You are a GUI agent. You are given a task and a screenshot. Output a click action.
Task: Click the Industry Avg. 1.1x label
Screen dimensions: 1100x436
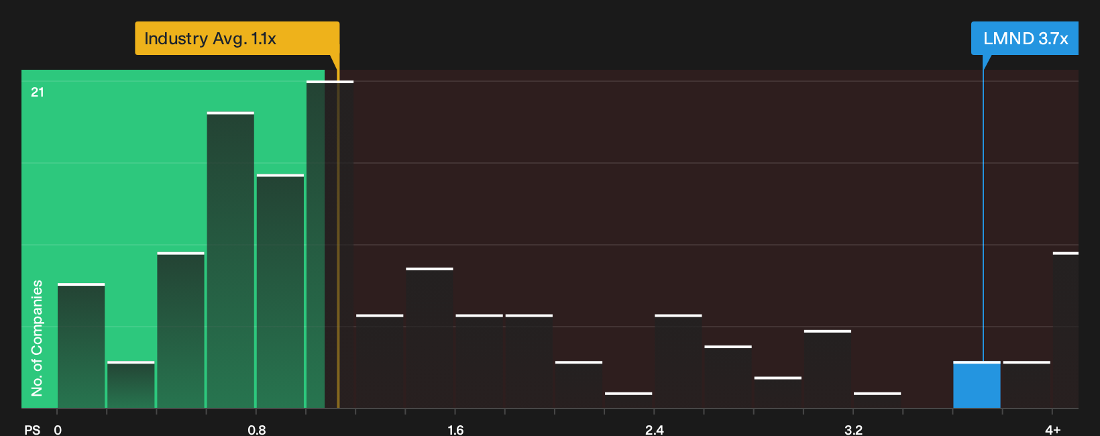pos(237,38)
